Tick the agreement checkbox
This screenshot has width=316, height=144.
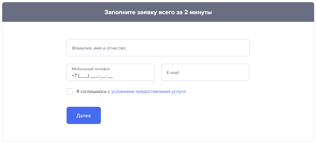pos(70,91)
